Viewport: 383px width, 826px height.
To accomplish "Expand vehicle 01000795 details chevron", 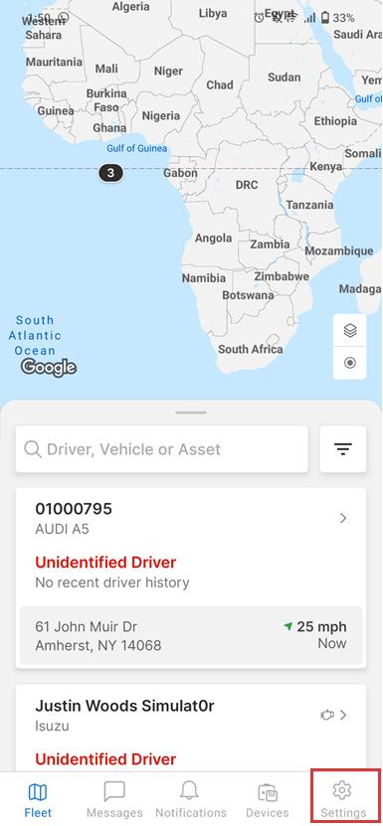I will pos(343,518).
